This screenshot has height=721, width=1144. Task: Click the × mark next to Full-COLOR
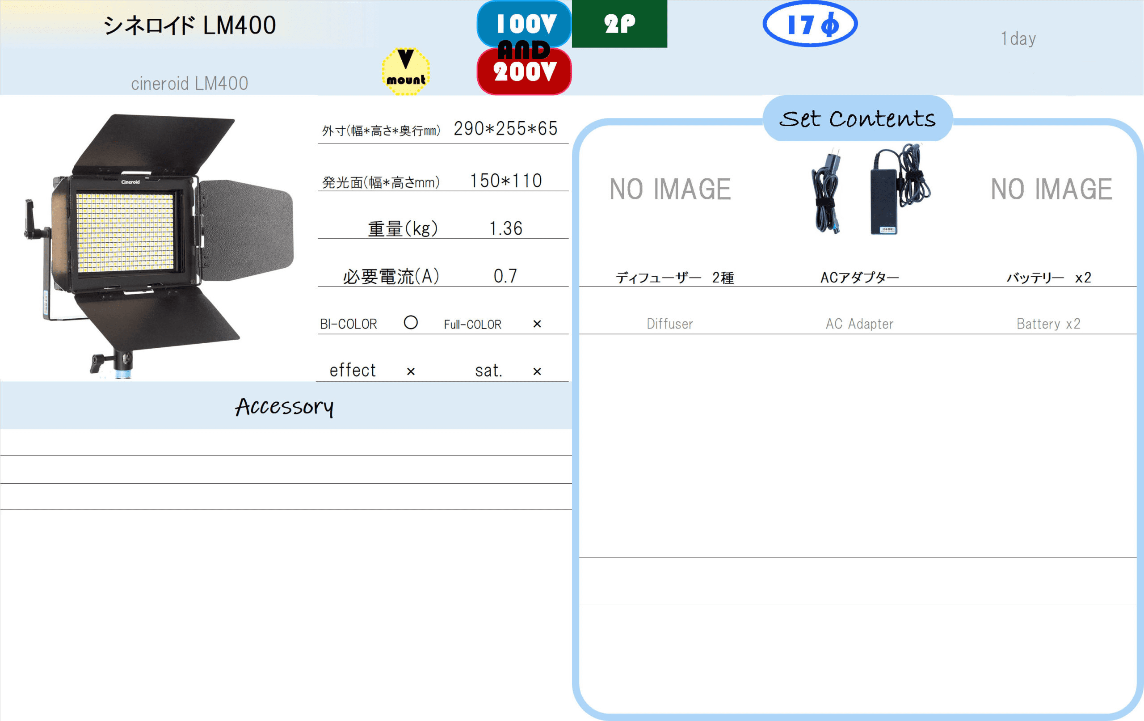point(537,324)
